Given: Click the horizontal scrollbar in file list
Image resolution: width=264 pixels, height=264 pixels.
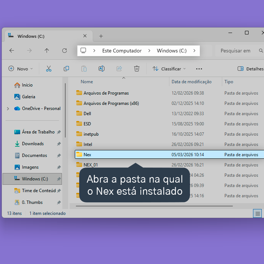Looking at the screenshot, I should 154,206.
